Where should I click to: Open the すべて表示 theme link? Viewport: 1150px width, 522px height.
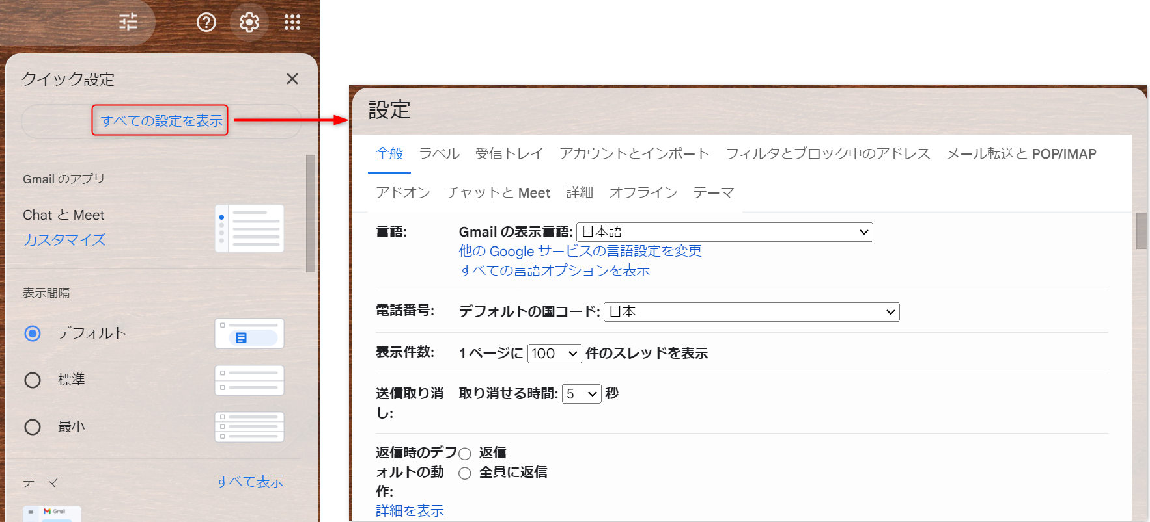[250, 482]
